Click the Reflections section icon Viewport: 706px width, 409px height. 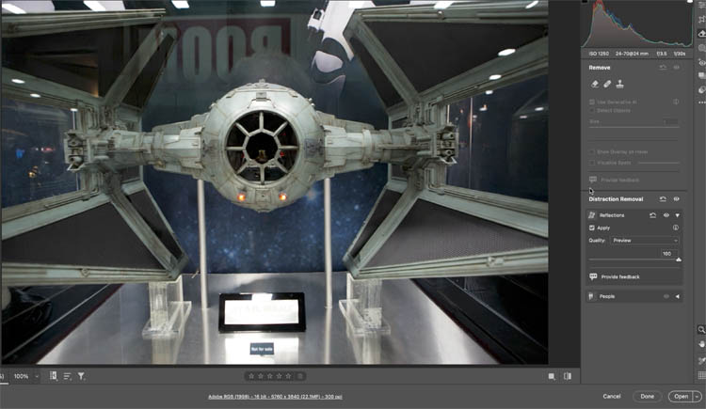(x=592, y=215)
